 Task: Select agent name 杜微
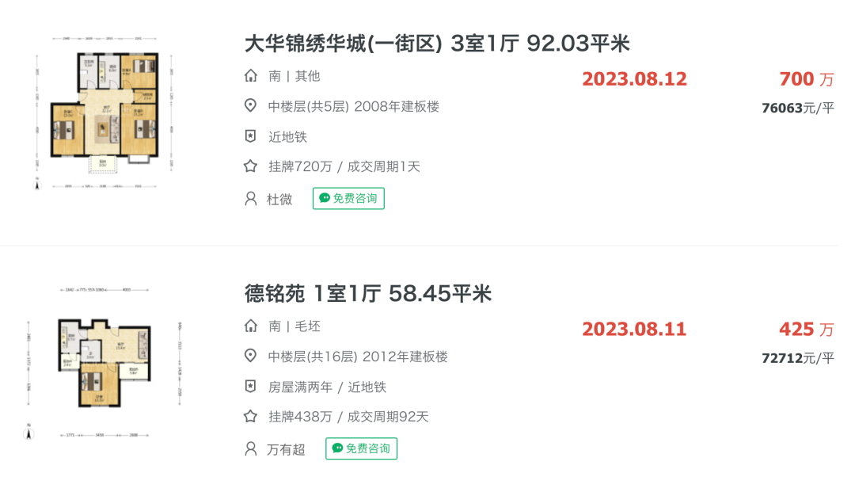pyautogui.click(x=279, y=199)
